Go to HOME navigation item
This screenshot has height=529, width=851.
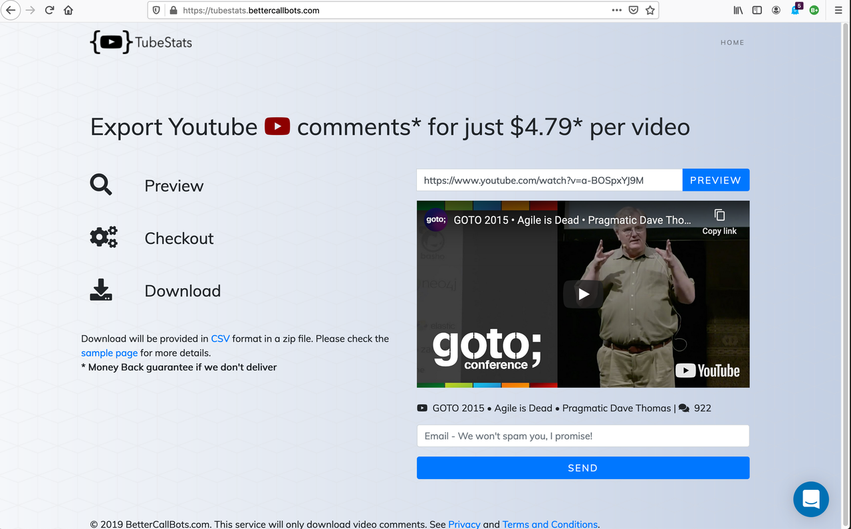[732, 43]
